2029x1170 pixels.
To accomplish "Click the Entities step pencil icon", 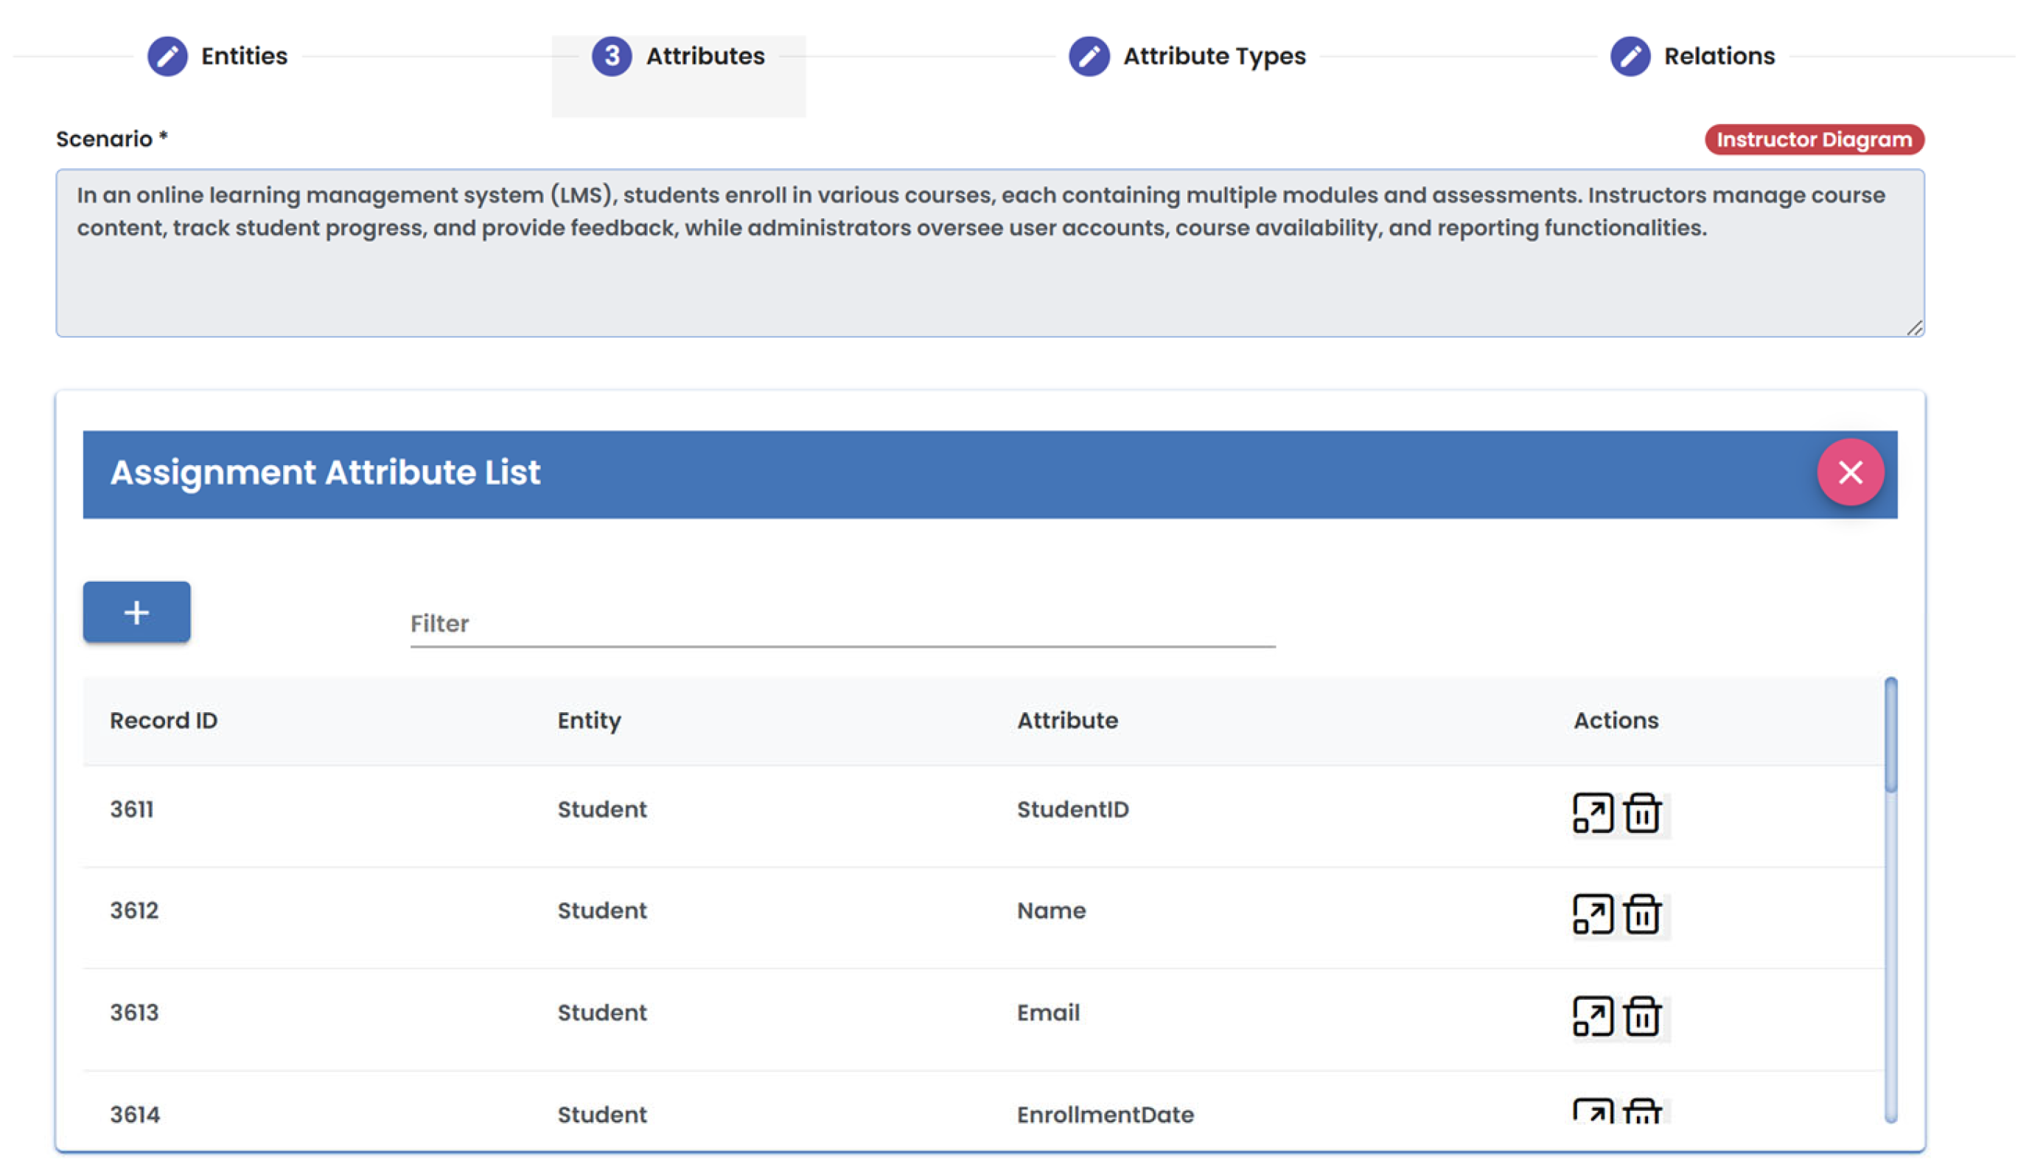I will pos(167,56).
